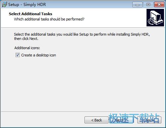Image resolution: width=166 pixels, height=128 pixels.
Task: Click the computer installer graphic in header
Action: (x=155, y=18)
